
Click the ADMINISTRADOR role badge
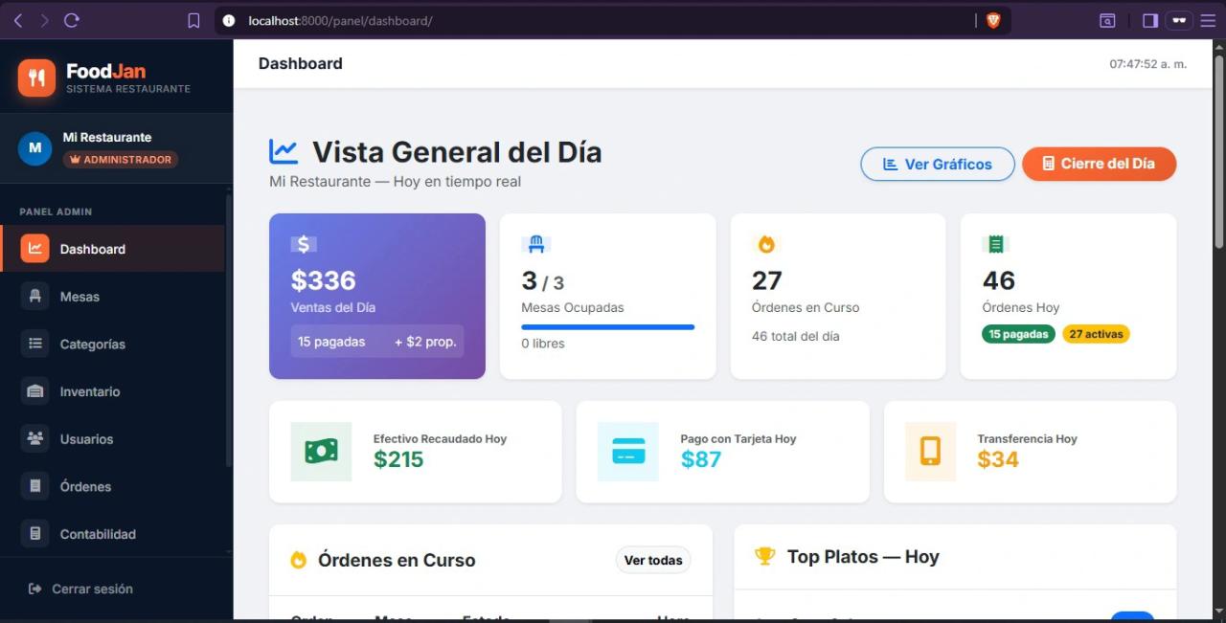pyautogui.click(x=121, y=160)
